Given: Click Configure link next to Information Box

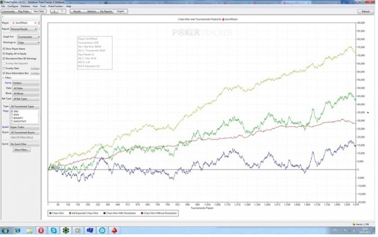Looking at the screenshot, I should tap(35, 73).
